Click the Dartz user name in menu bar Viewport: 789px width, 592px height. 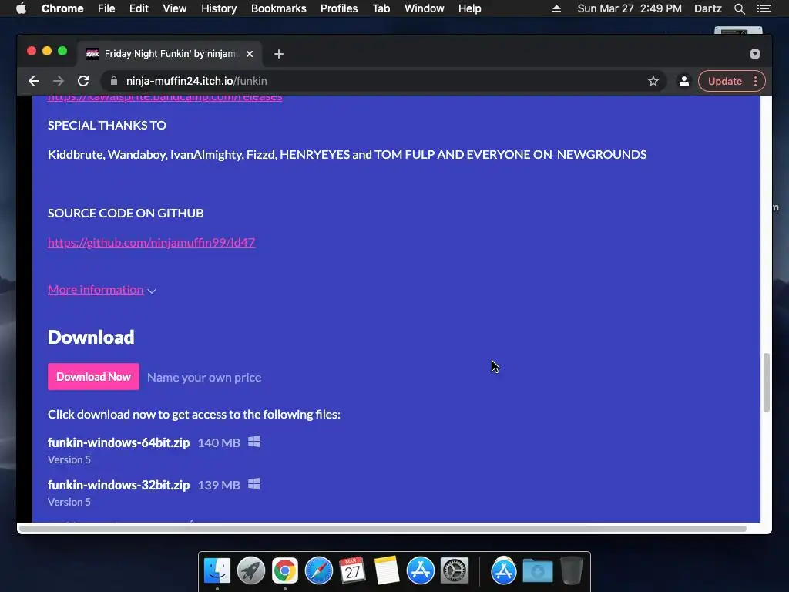click(707, 8)
